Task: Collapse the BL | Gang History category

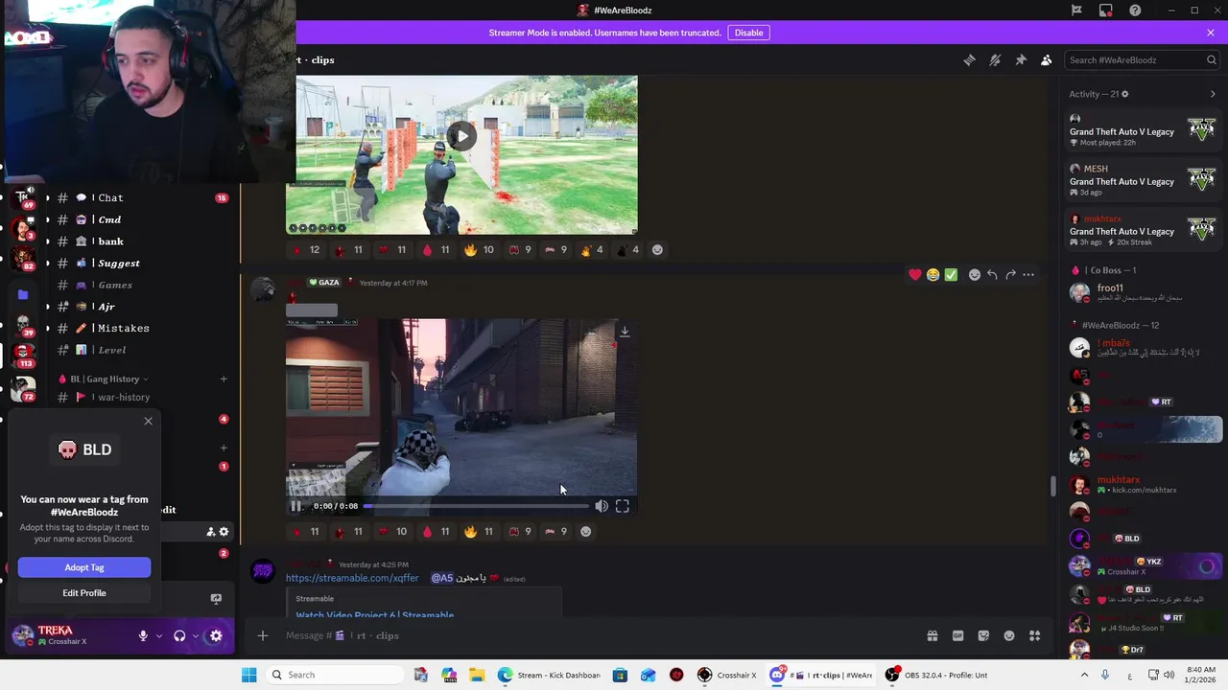Action: pyautogui.click(x=105, y=379)
